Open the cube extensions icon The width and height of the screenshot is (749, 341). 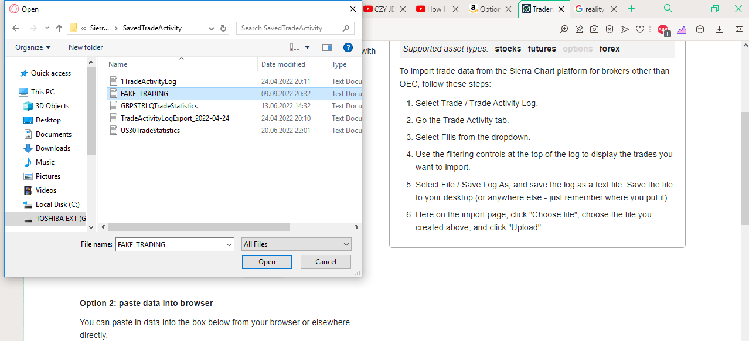click(x=700, y=29)
